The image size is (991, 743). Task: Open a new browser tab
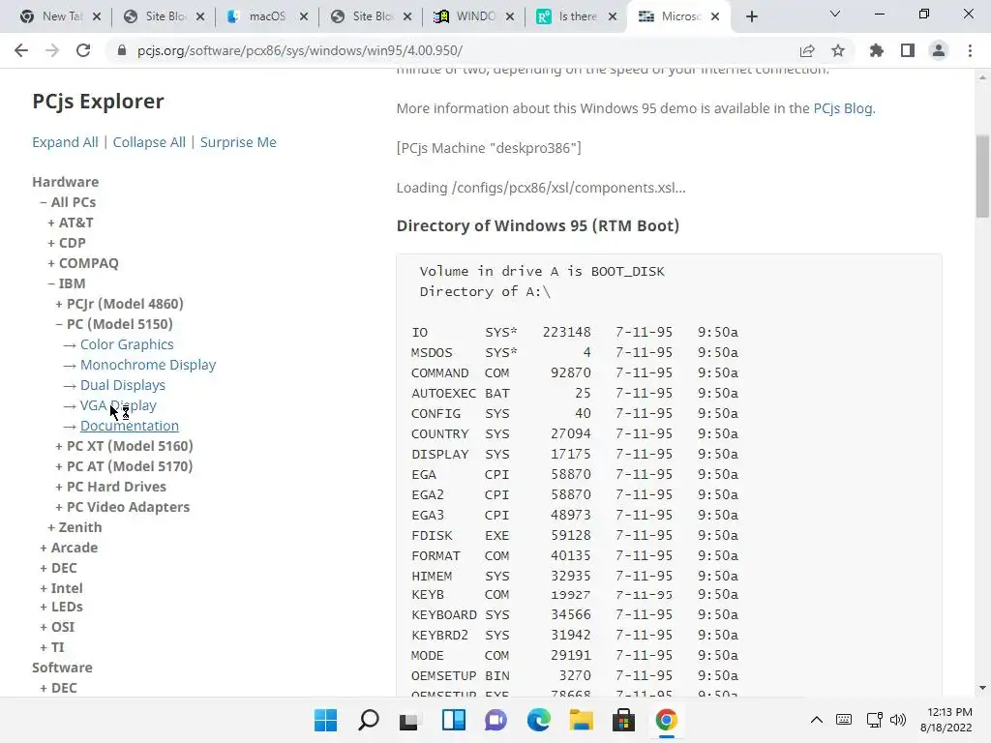751,16
